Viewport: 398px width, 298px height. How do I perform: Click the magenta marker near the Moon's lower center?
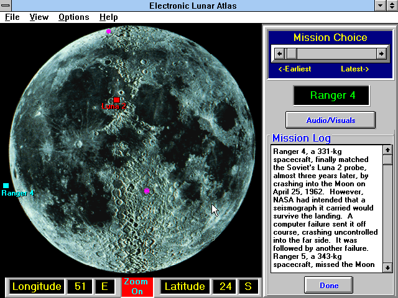point(147,191)
